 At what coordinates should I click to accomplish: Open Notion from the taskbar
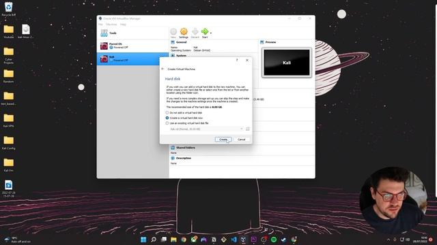point(214,240)
